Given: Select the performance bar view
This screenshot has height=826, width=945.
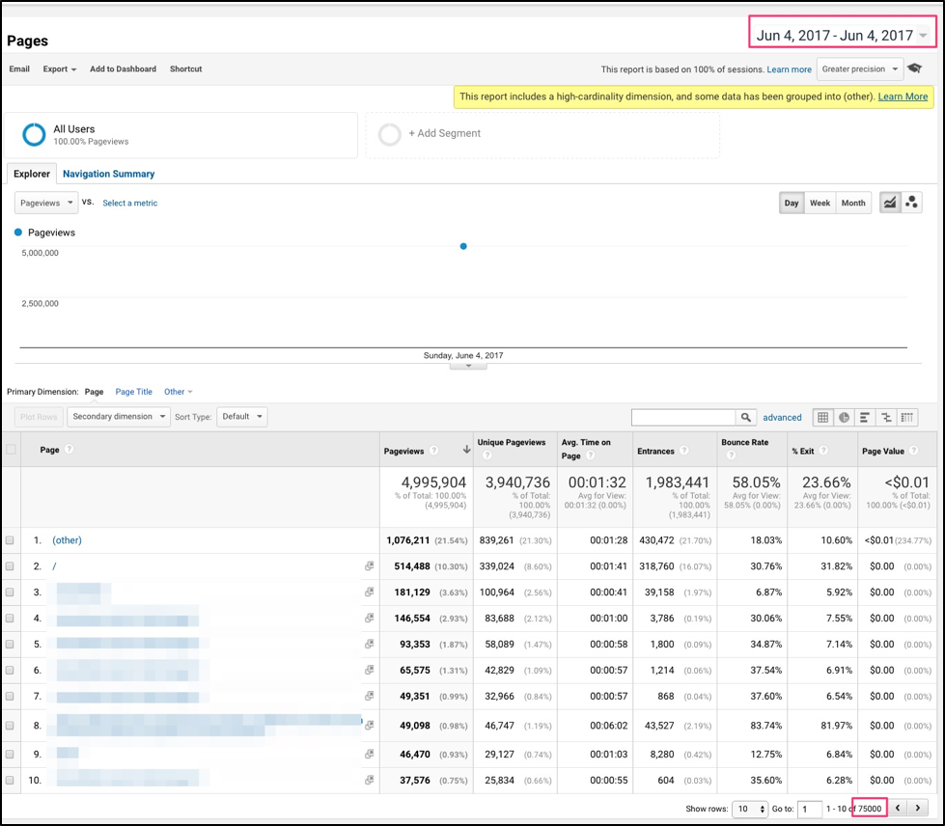Looking at the screenshot, I should pyautogui.click(x=863, y=417).
